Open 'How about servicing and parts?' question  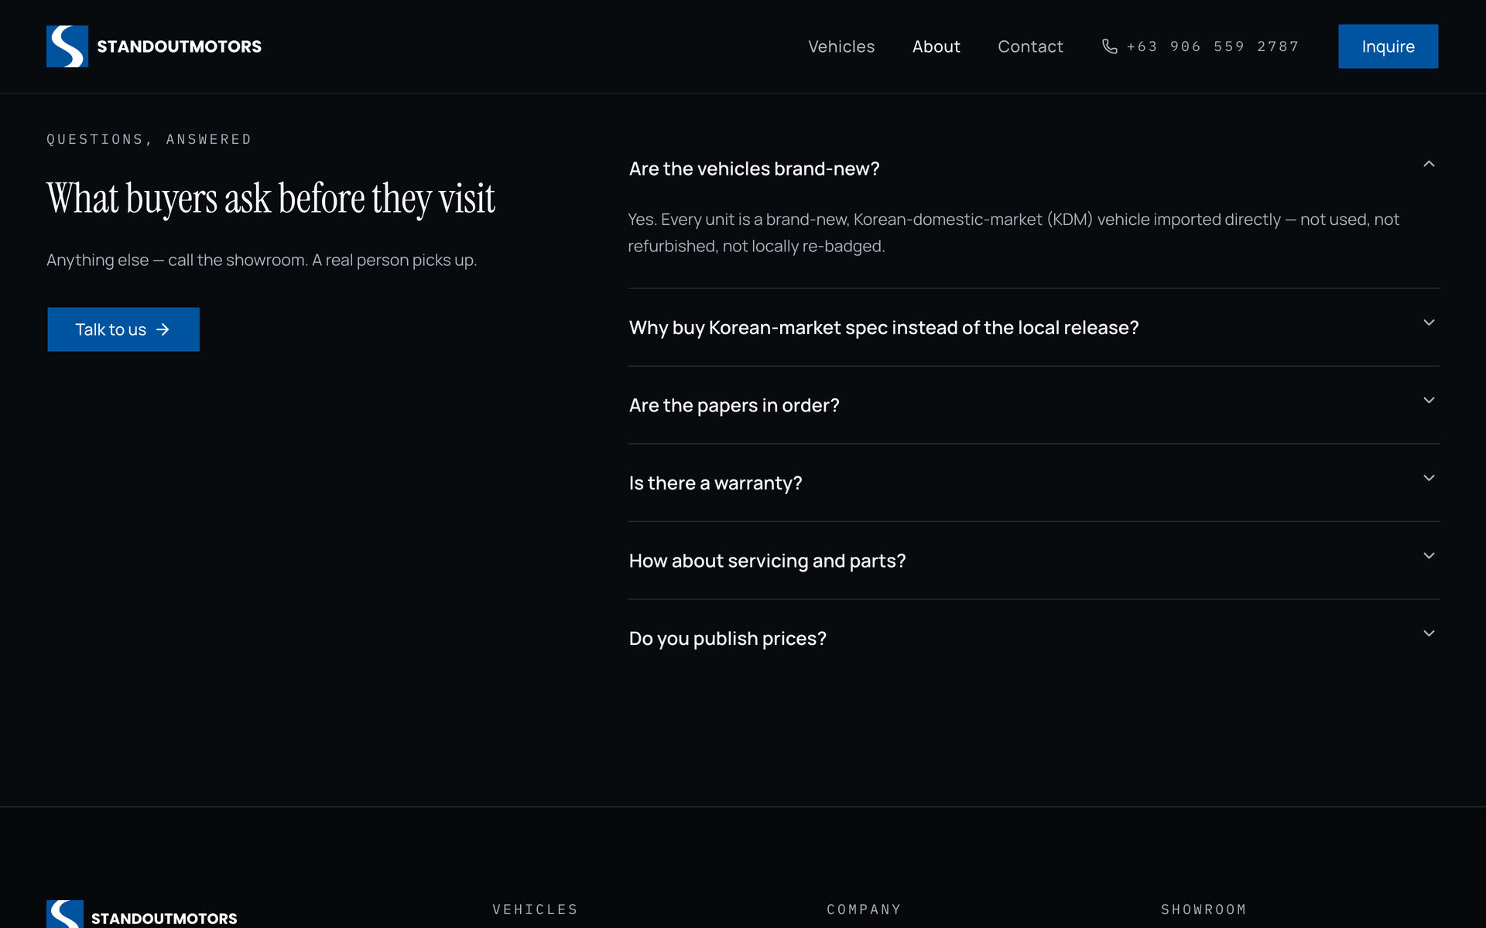767,561
